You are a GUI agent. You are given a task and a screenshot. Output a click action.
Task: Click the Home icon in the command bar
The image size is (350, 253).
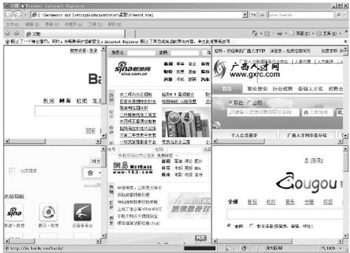click(x=255, y=33)
